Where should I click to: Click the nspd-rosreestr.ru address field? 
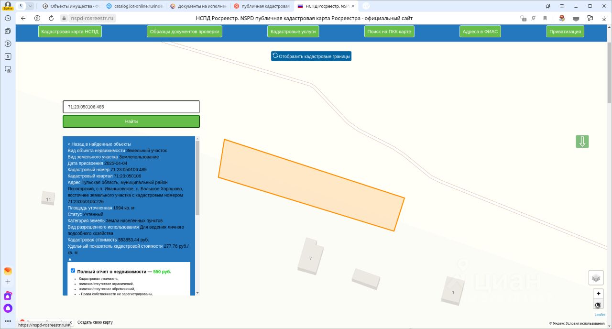[x=92, y=18]
